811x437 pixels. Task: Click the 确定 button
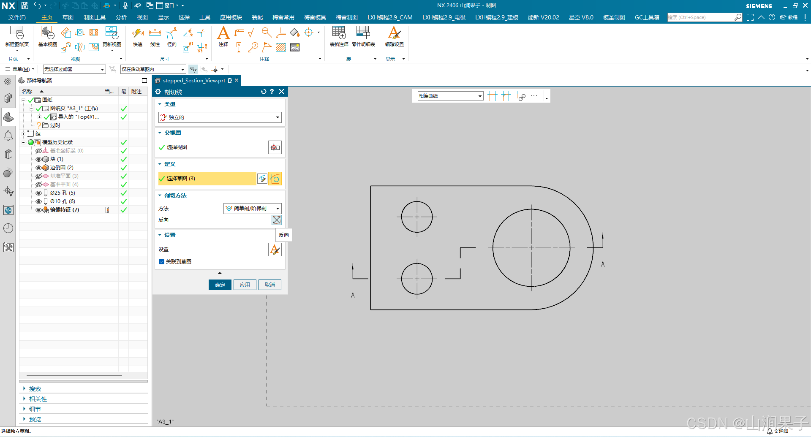(x=220, y=285)
